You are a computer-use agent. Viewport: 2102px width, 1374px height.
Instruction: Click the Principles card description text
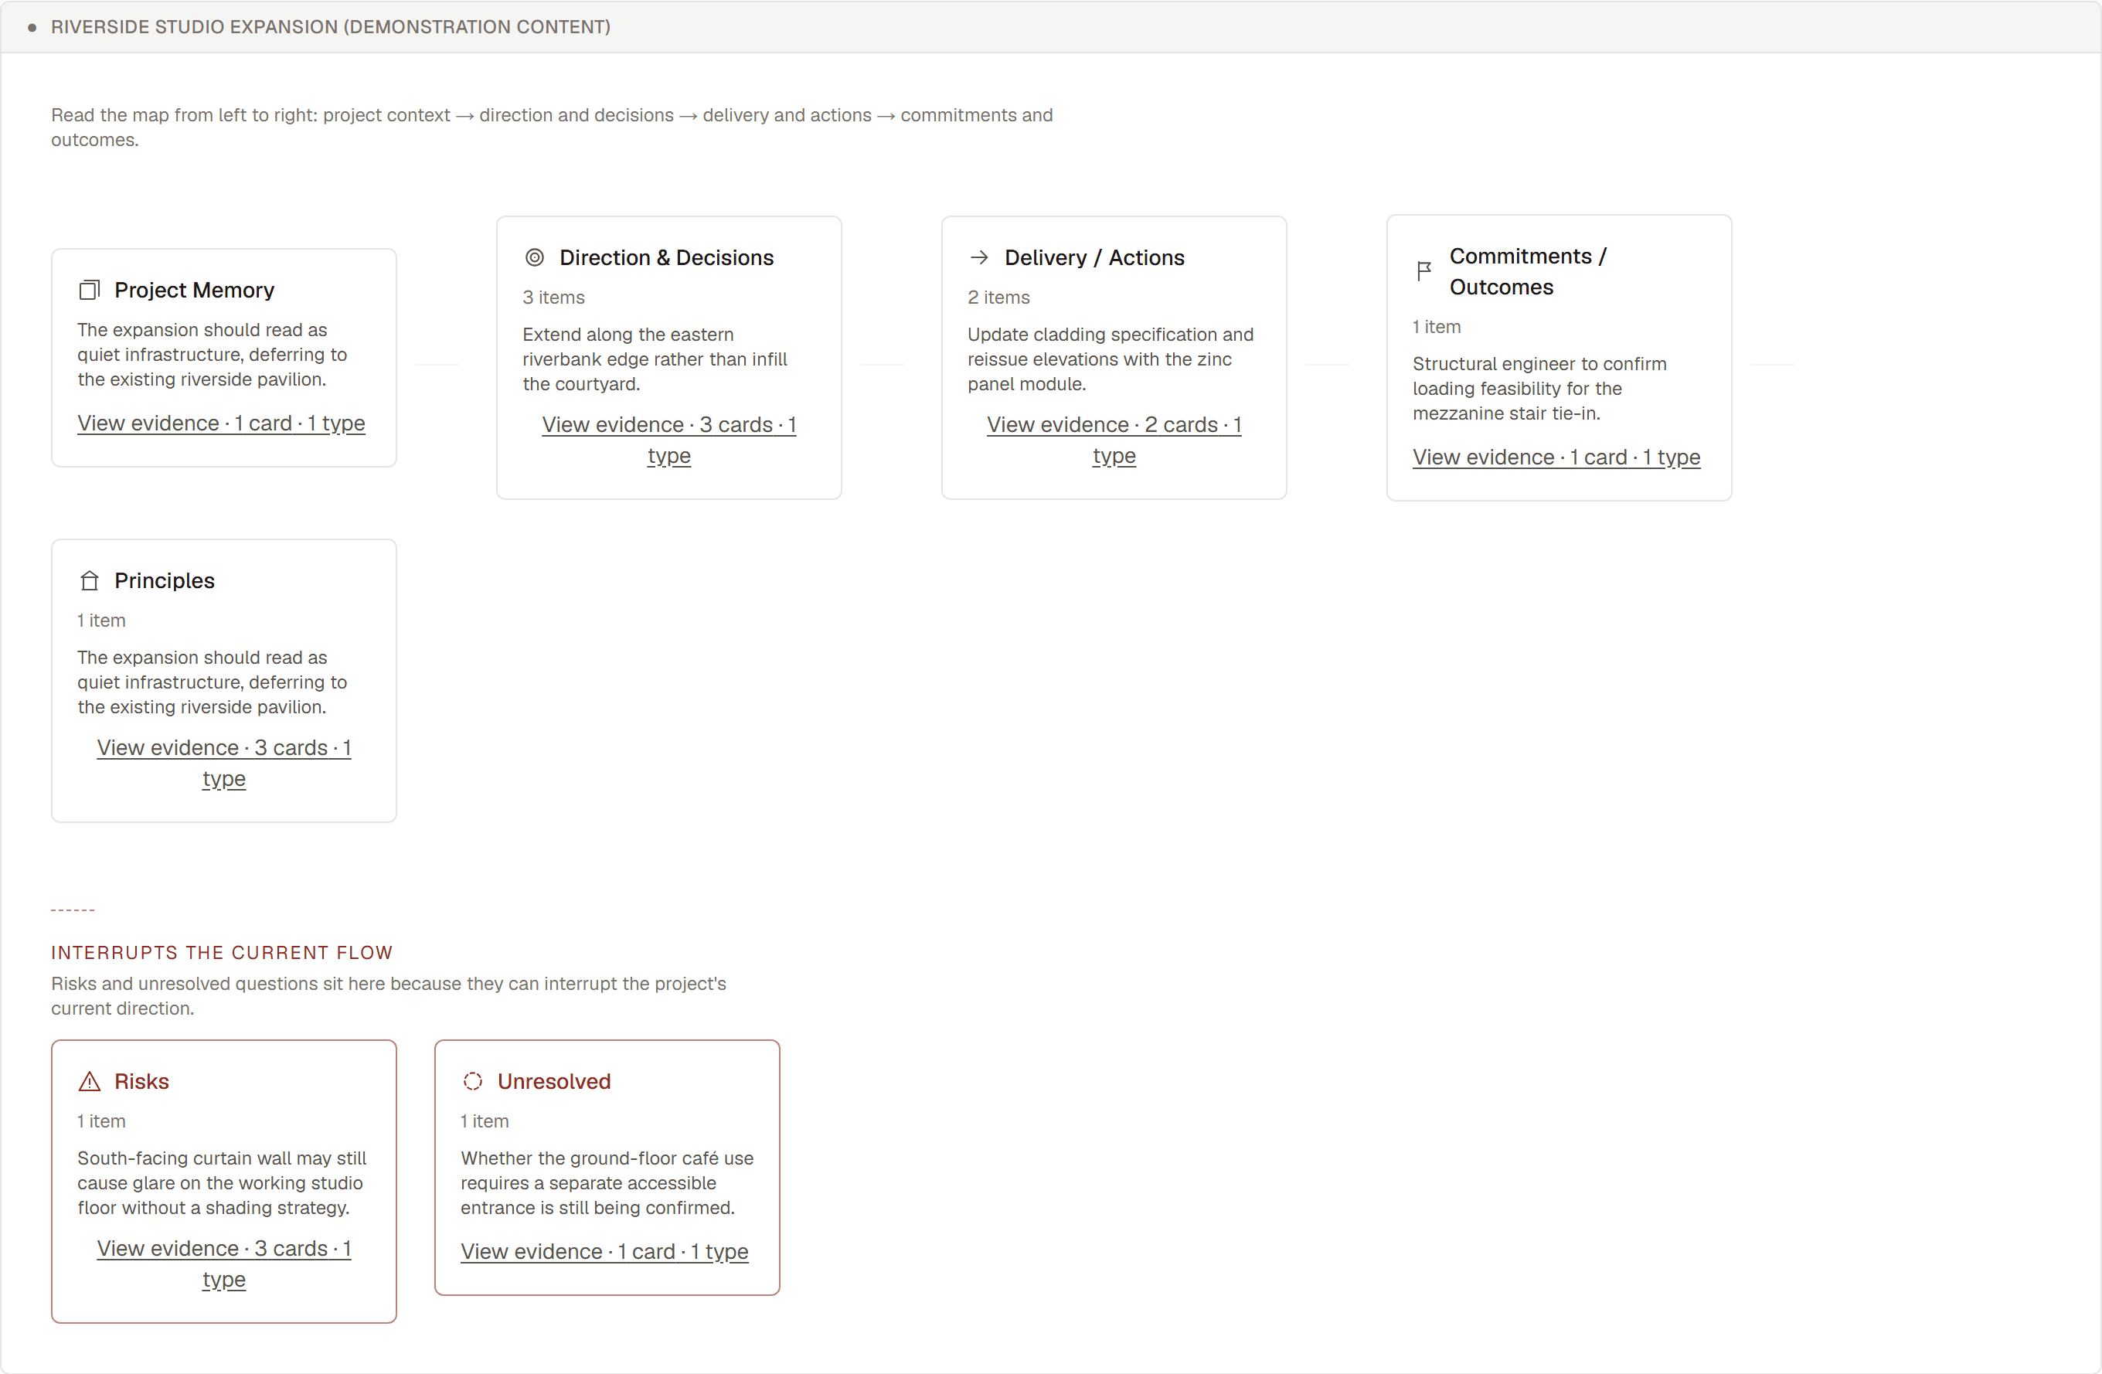point(212,682)
